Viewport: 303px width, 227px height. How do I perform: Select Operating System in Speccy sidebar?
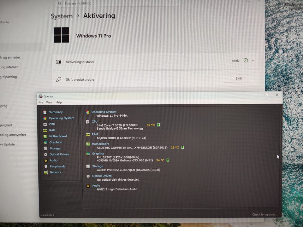point(62,118)
